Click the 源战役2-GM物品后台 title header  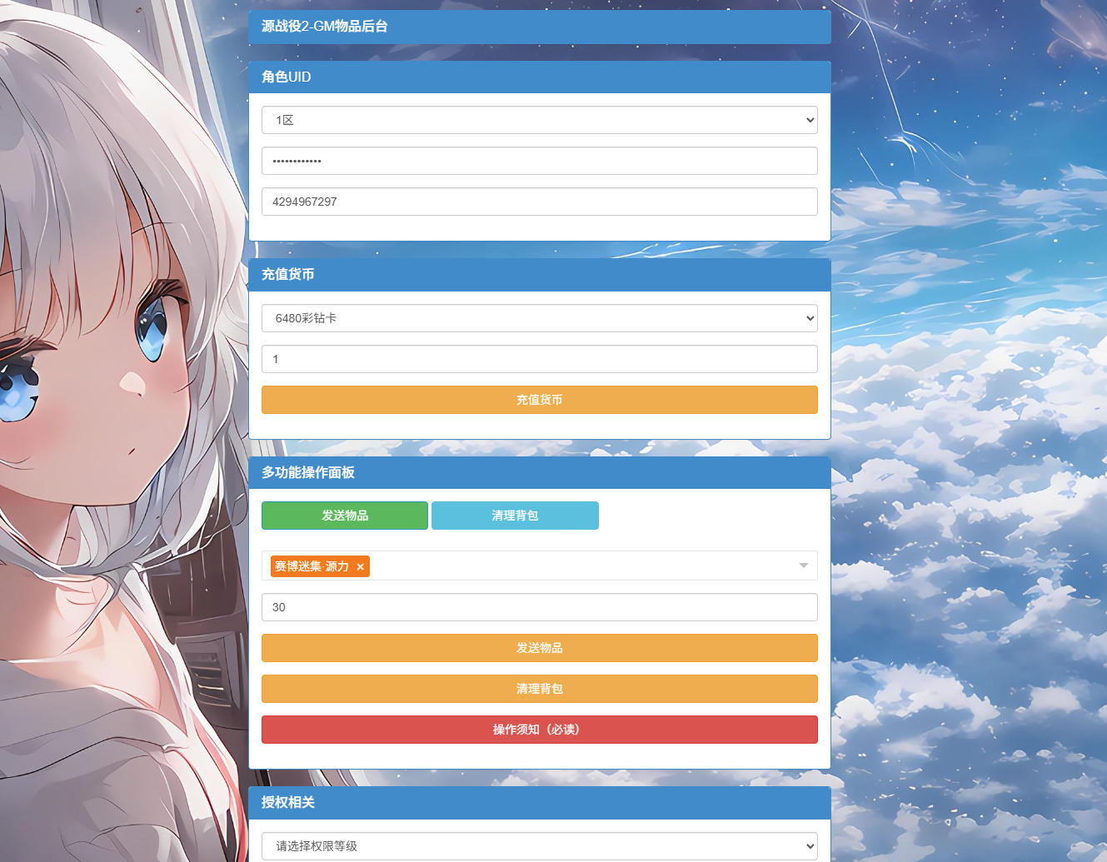(539, 27)
